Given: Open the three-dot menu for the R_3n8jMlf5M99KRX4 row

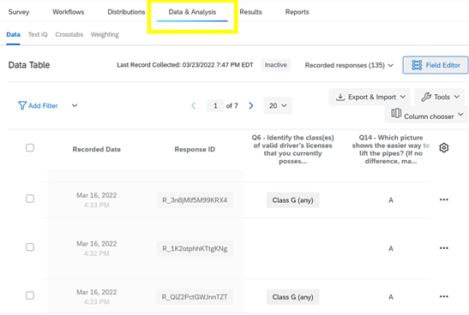Looking at the screenshot, I should pyautogui.click(x=444, y=199).
